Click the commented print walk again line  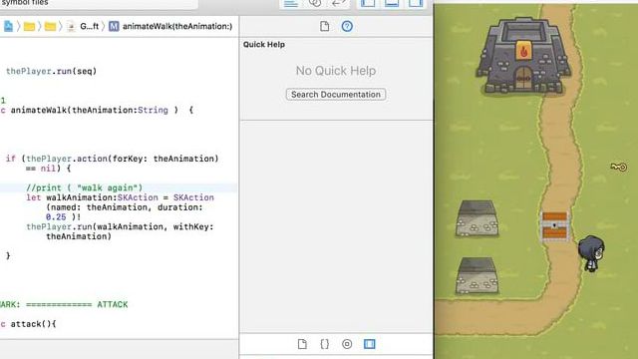(x=84, y=187)
